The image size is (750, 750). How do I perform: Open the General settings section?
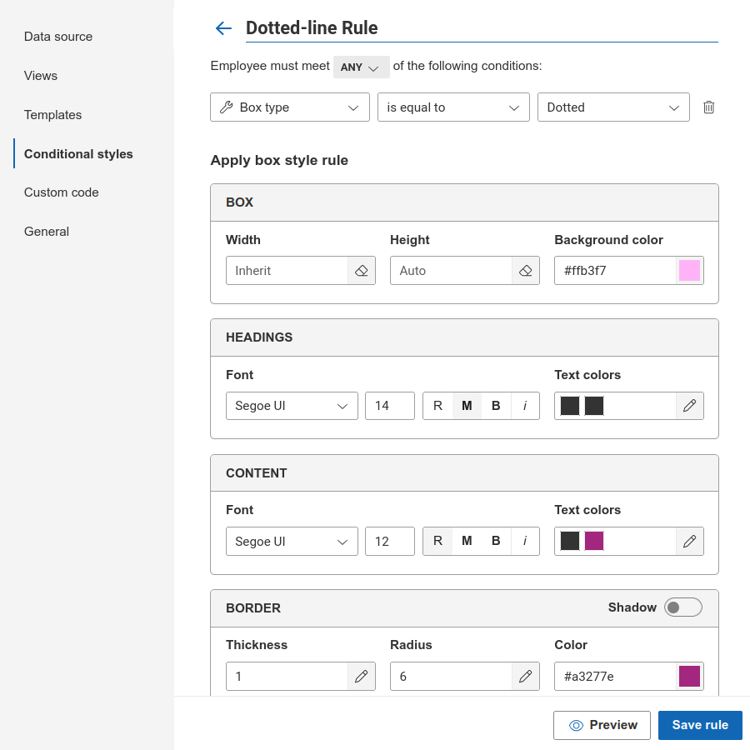[47, 232]
